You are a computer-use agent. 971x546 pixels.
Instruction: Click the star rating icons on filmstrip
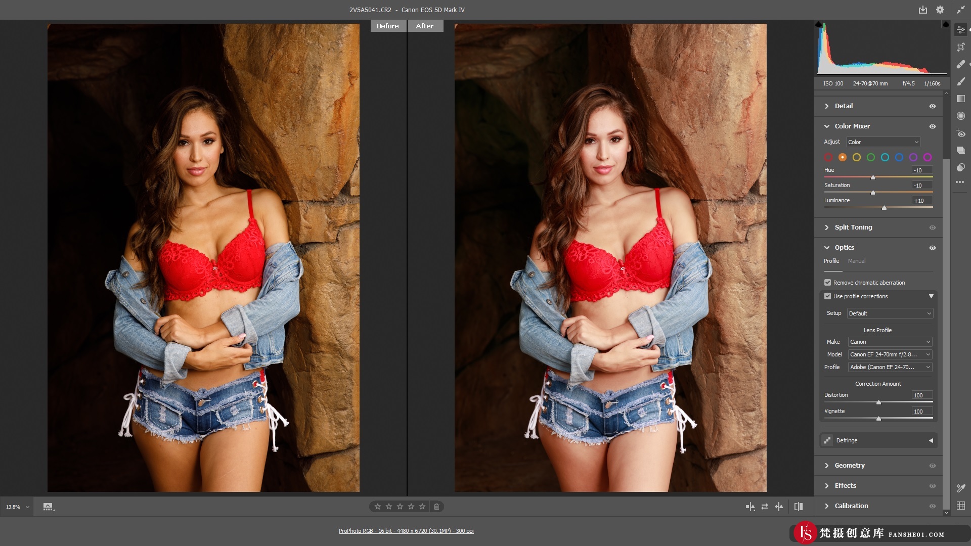point(400,507)
